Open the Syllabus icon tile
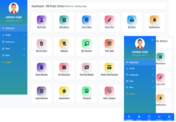The width and height of the screenshot is (176, 122). point(64,43)
